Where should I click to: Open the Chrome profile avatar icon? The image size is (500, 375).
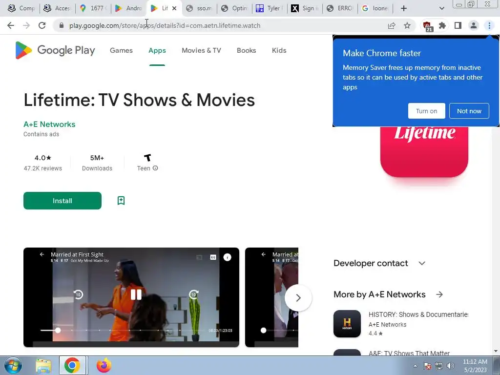tap(474, 25)
